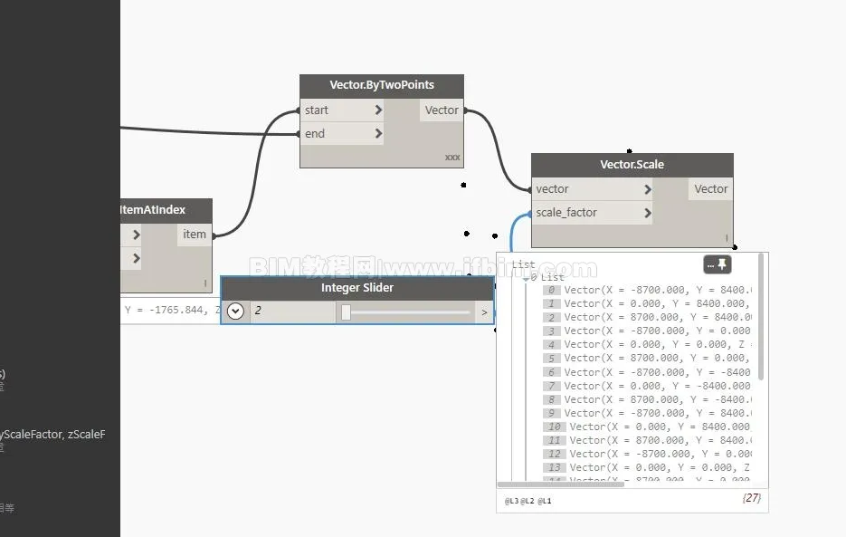This screenshot has height=537, width=846.
Task: Click the item output port of ItemAtIndex
Action: click(195, 235)
